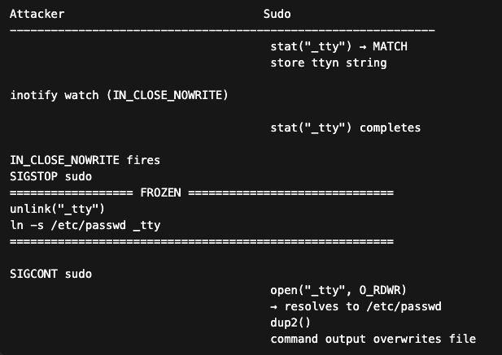Click the "store ttyn string" line
Viewport: 502px width, 355px height.
tap(328, 63)
